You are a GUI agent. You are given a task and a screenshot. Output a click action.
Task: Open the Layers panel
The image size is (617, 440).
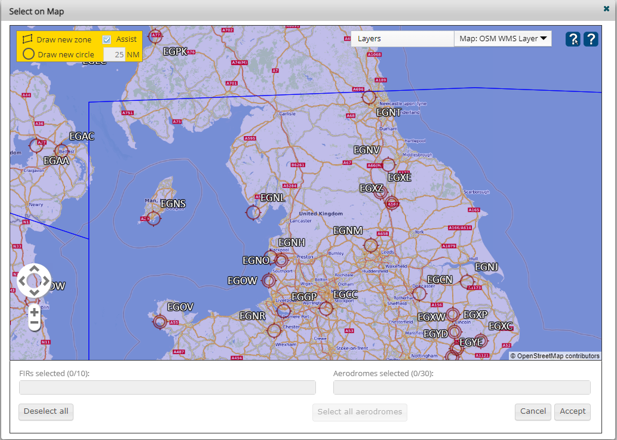403,39
